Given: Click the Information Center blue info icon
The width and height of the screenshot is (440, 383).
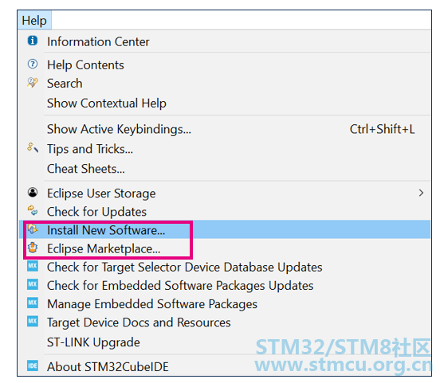Looking at the screenshot, I should coord(33,41).
